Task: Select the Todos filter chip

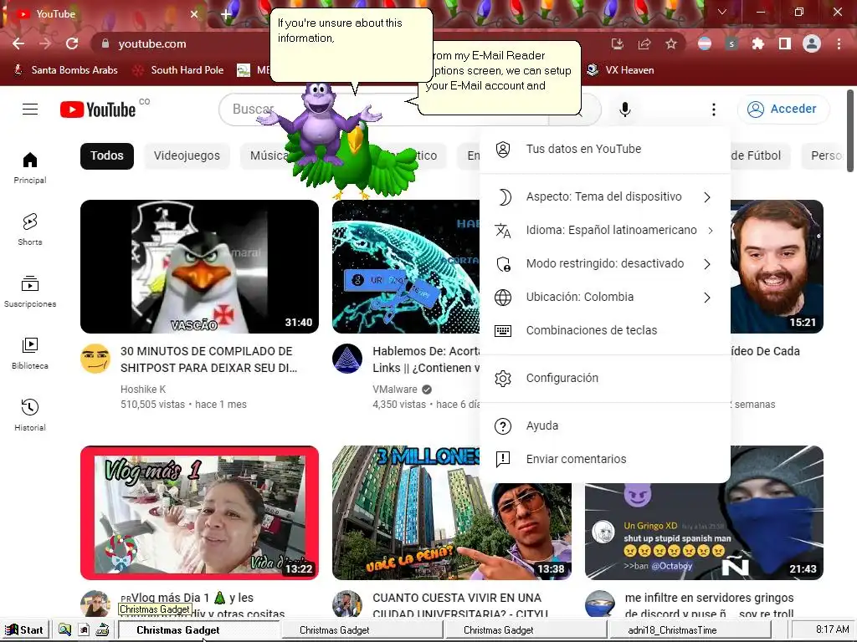Action: pyautogui.click(x=106, y=155)
